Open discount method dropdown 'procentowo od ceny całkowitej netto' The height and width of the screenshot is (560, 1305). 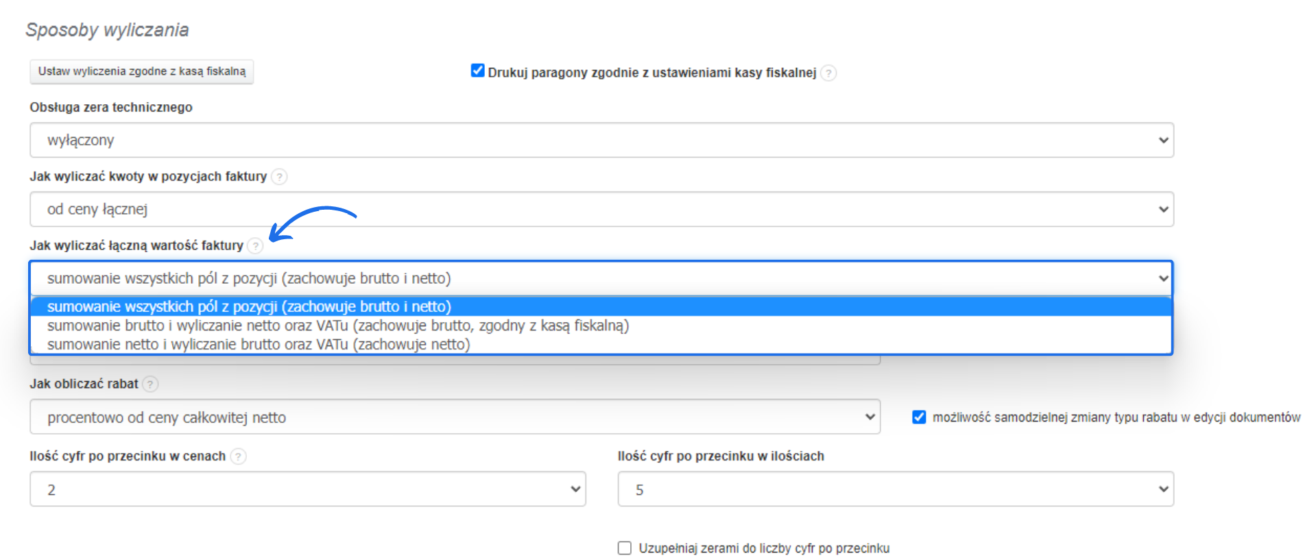[x=454, y=417]
